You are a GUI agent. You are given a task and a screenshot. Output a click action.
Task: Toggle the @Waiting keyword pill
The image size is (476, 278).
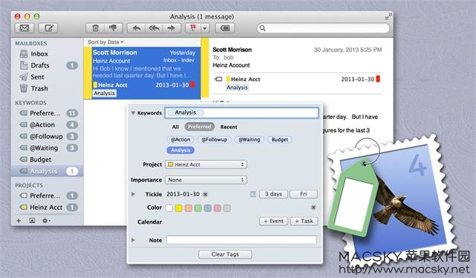coord(249,140)
